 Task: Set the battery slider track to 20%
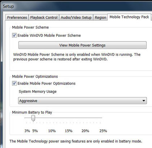(x=83, y=118)
